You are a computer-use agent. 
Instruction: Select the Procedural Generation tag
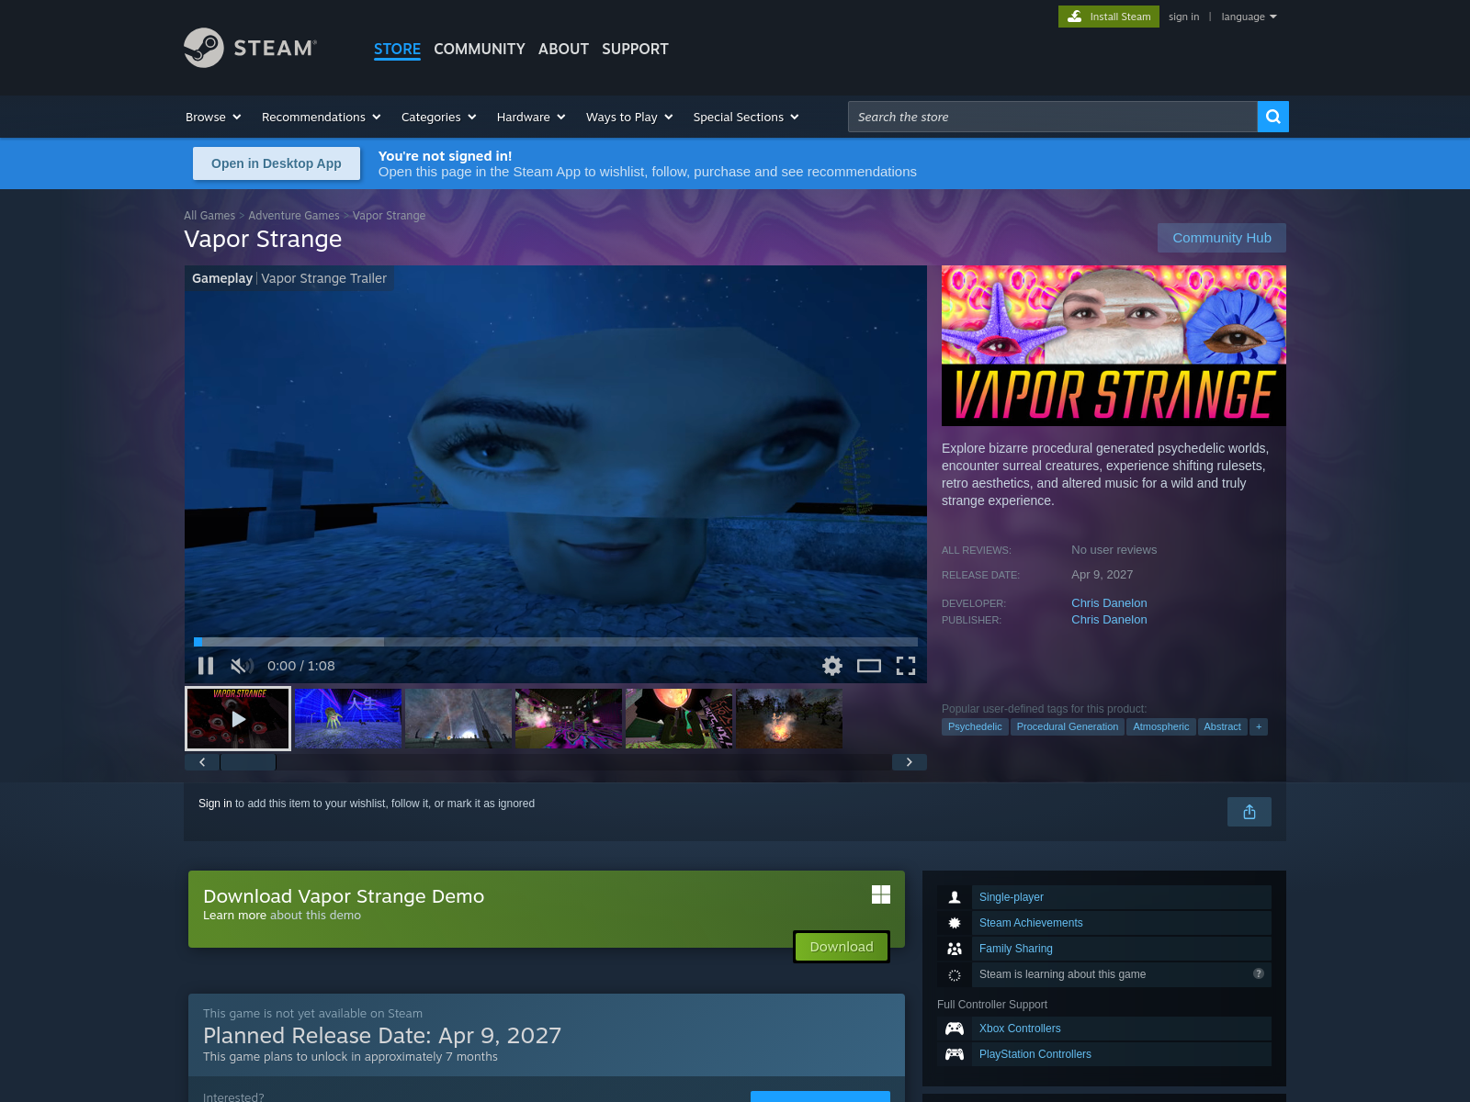[x=1068, y=726]
